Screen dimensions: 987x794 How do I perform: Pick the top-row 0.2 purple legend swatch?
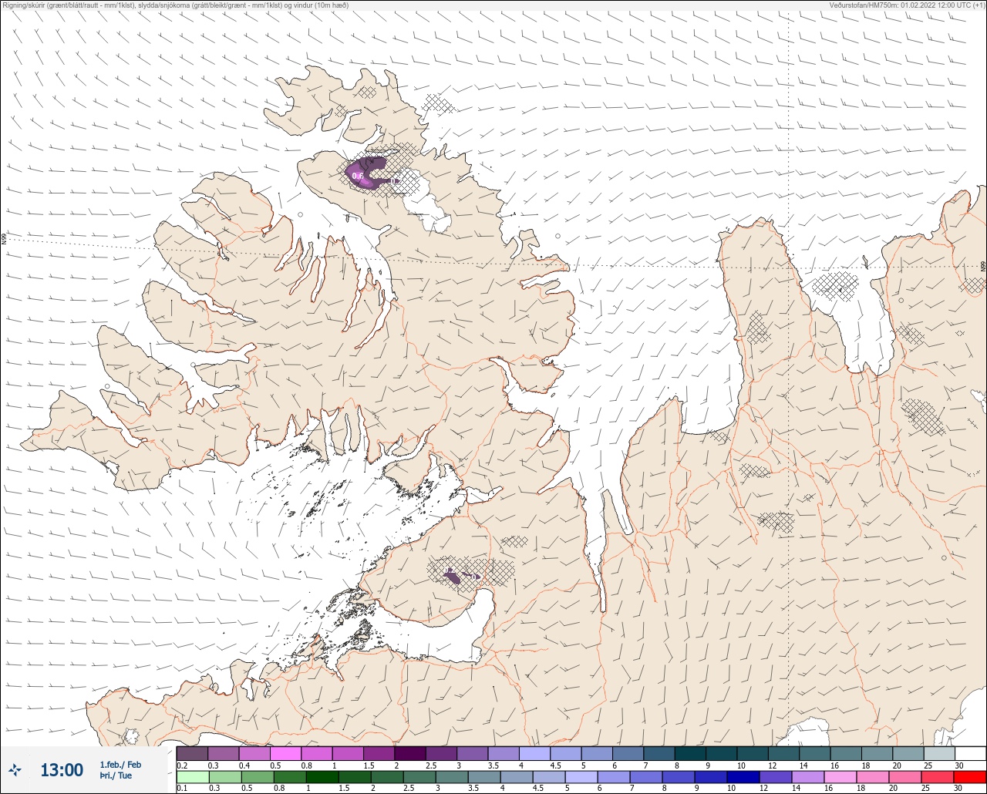tap(192, 754)
